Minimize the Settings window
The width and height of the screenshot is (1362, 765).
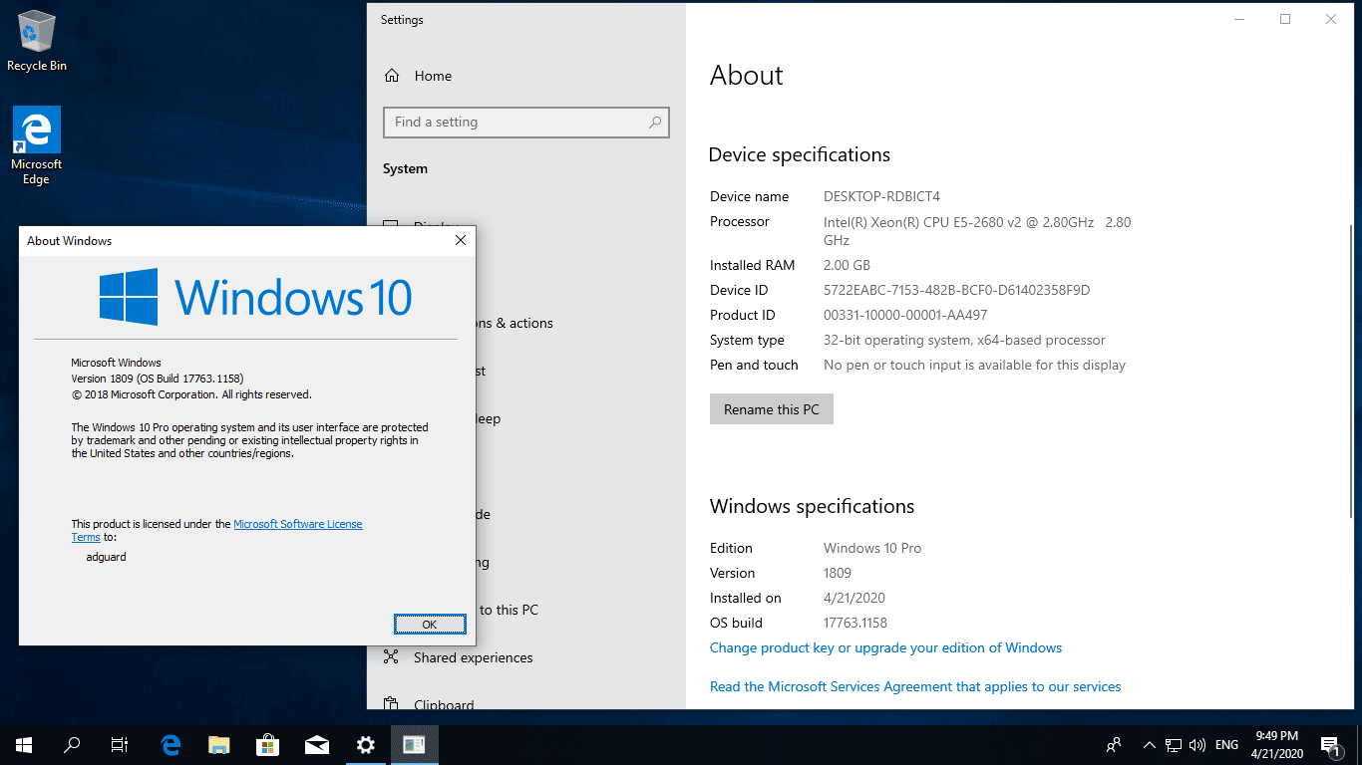pos(1239,19)
